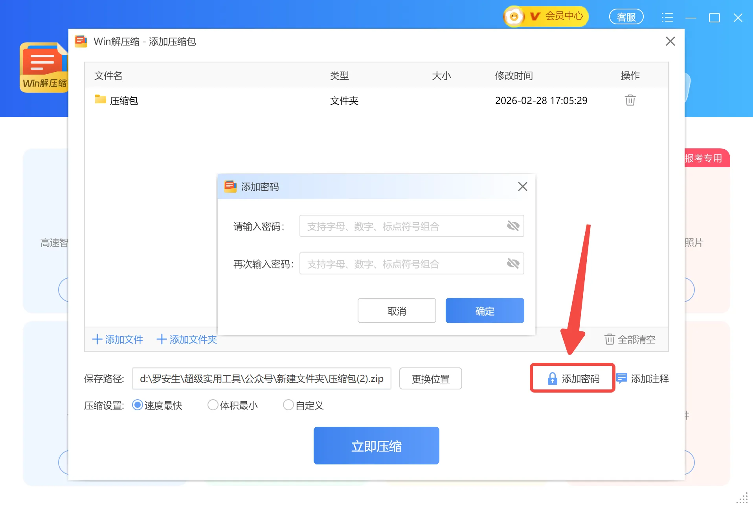The image size is (753, 508).
Task: Delete the 压缩包 folder entry via trash icon
Action: (x=630, y=100)
